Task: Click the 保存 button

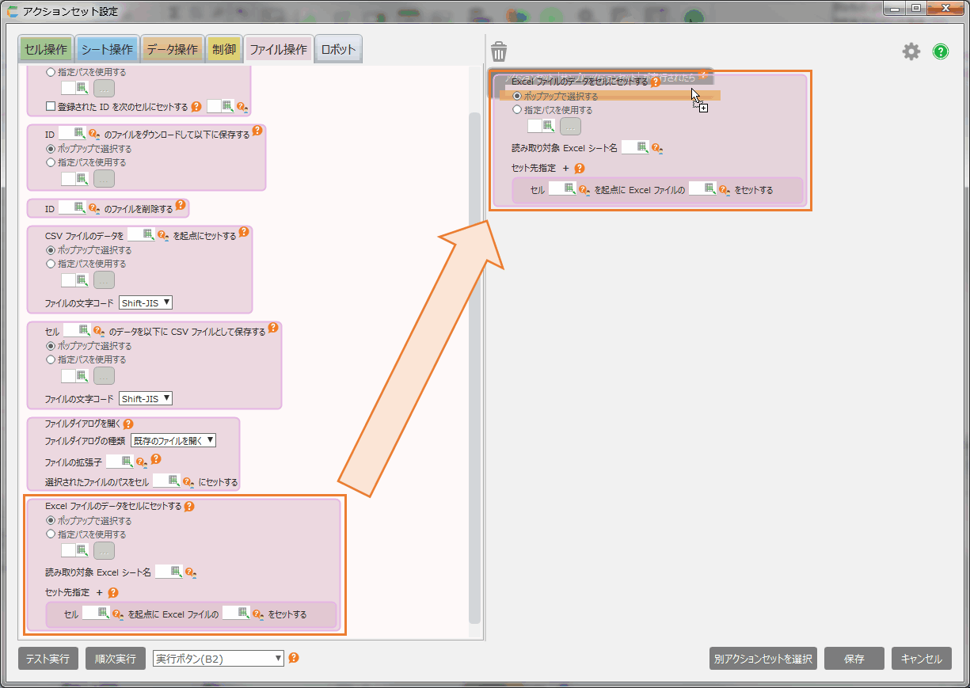Action: pyautogui.click(x=854, y=659)
